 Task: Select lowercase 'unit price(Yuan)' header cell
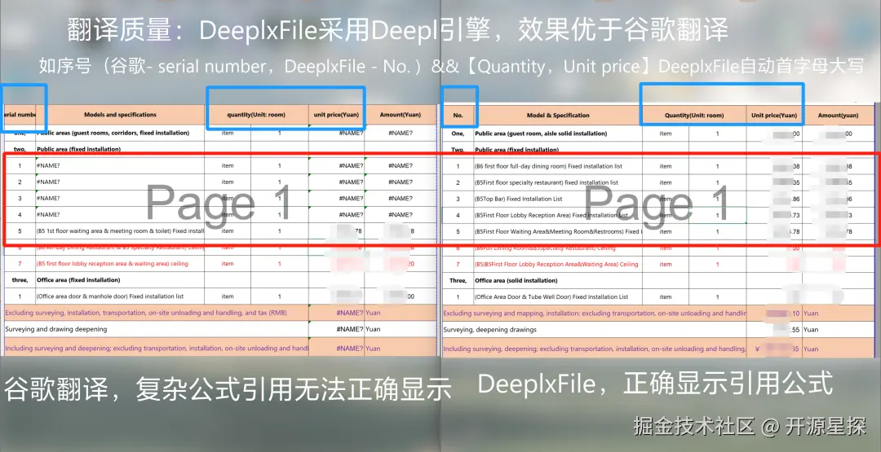336,114
